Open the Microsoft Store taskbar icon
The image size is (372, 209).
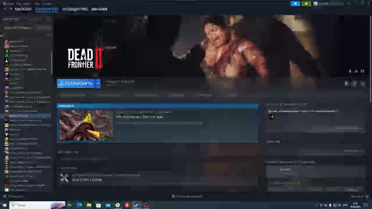[98, 205]
